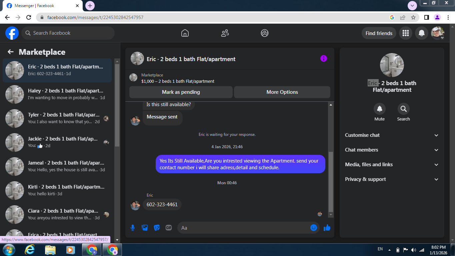Send a thumbs-up like
Screen dimensions: 455x256
pos(327,228)
